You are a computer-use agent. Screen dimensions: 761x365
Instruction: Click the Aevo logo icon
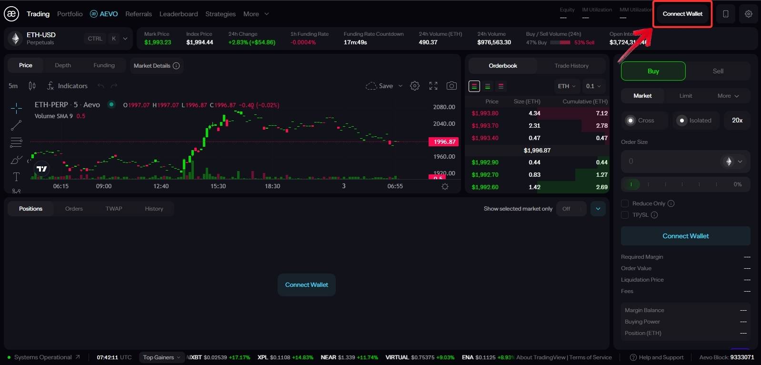tap(11, 14)
